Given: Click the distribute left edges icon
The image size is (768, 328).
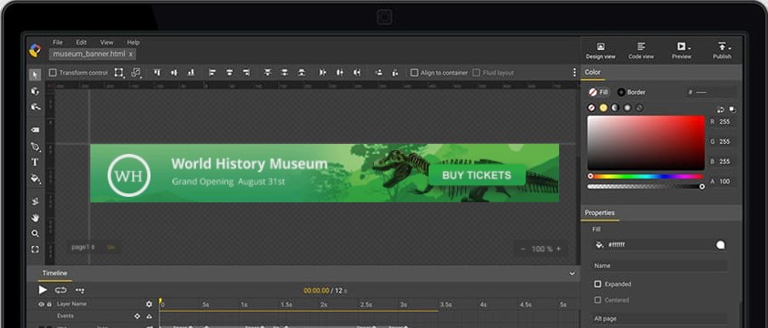Looking at the screenshot, I should pyautogui.click(x=322, y=73).
